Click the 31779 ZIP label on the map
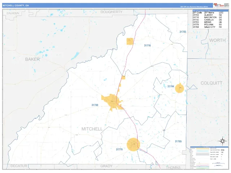The width and height of the screenshot is (231, 173). click(x=119, y=150)
